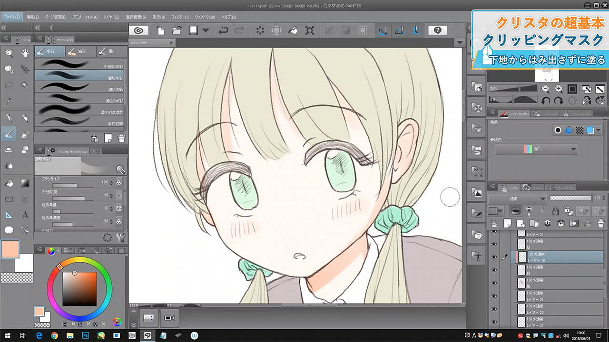Toggle Set as Reference Layer lighthouse
The height and width of the screenshot is (342, 609).
click(529, 210)
